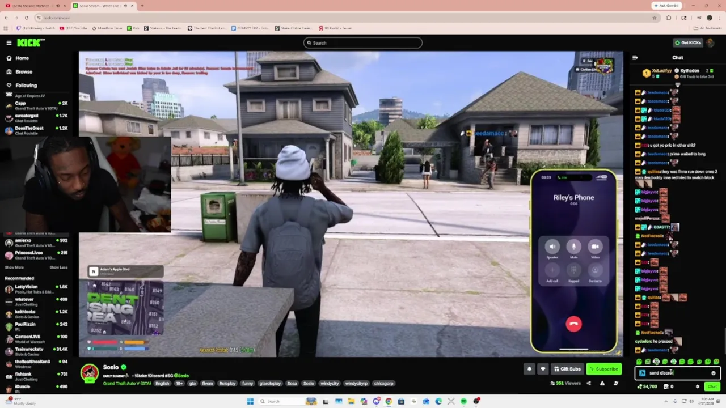Open Grand Theft Auto V category link
The height and width of the screenshot is (408, 726).
tap(126, 384)
